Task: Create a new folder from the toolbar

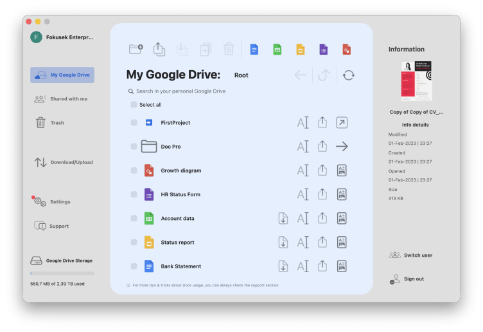Action: click(x=136, y=49)
